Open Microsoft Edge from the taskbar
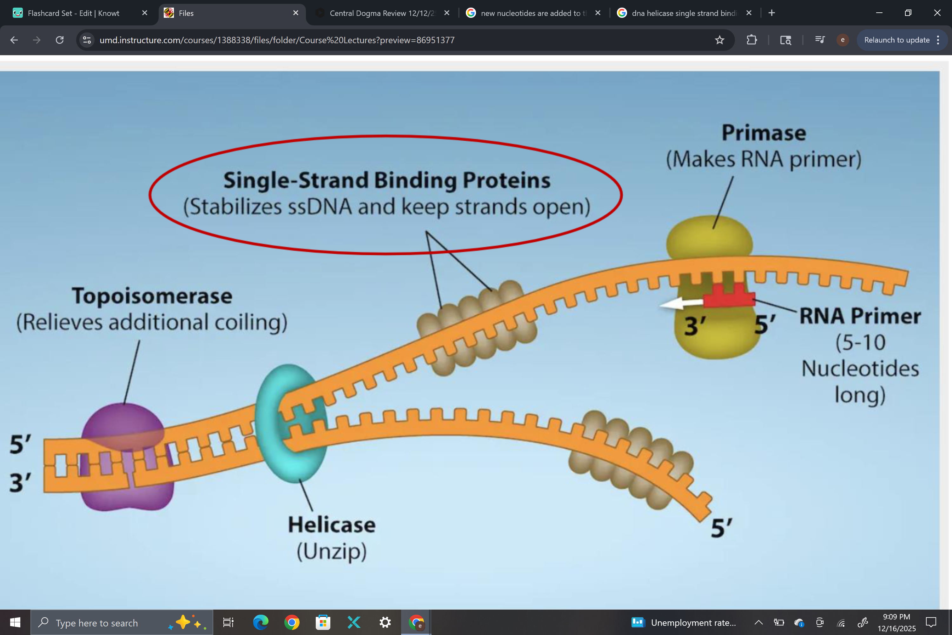The width and height of the screenshot is (952, 635). pos(261,622)
